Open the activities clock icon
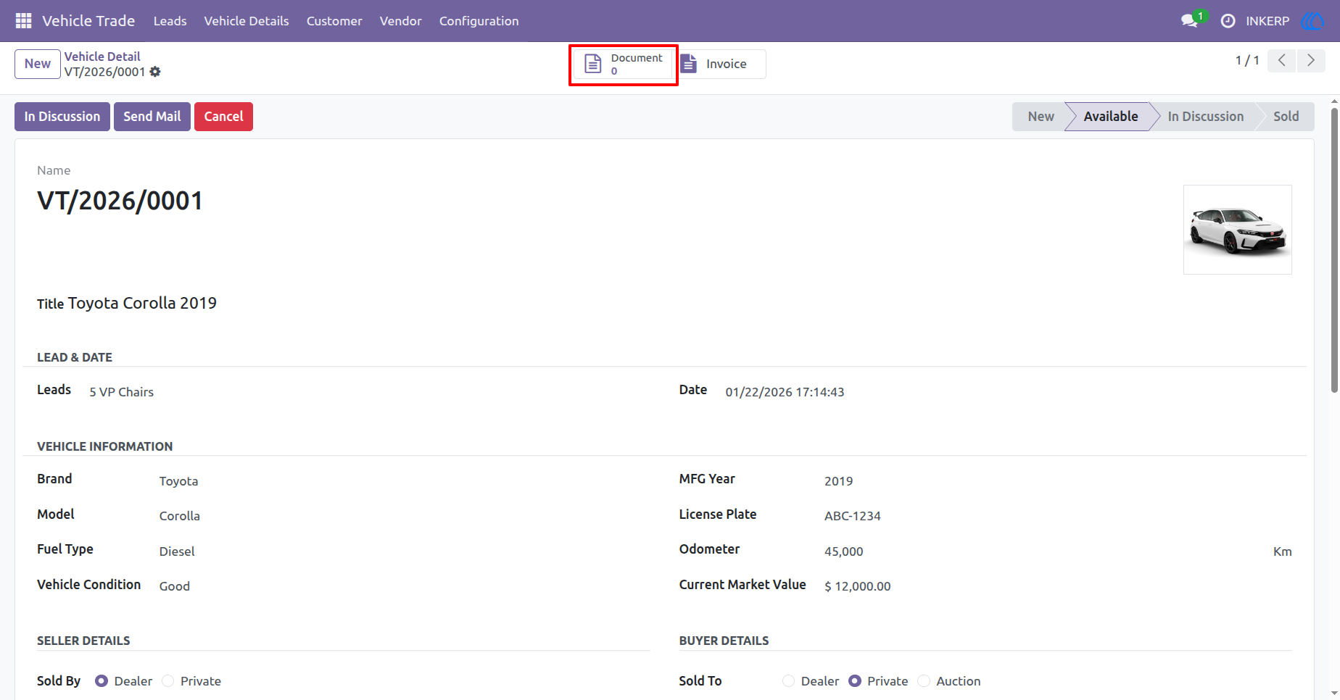1340x700 pixels. (1228, 21)
